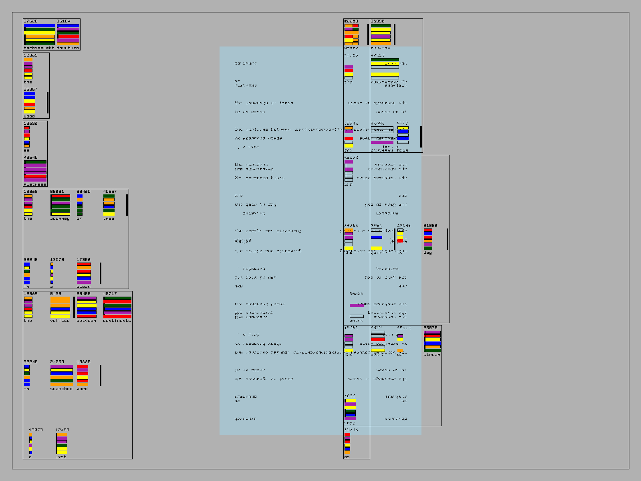Click the number label 42717
Screen dimensions: 641x481
coord(110,294)
